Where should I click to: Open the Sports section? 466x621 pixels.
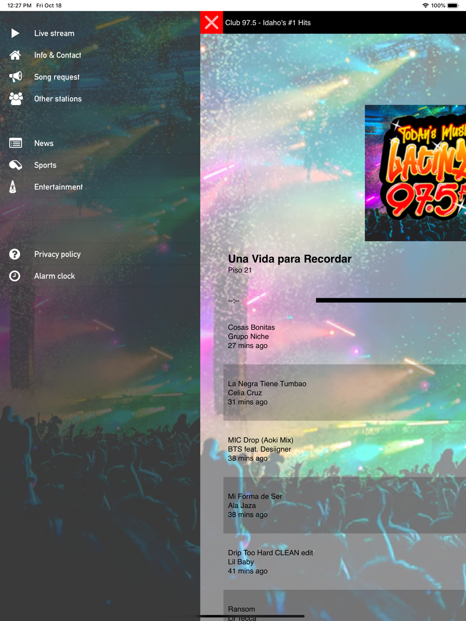pos(100,165)
